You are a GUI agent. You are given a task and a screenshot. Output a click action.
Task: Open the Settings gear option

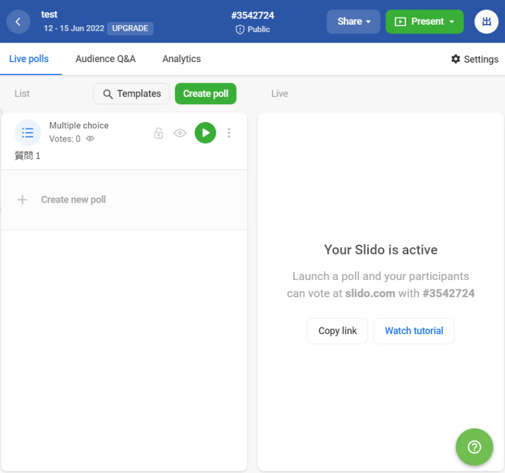pyautogui.click(x=474, y=59)
